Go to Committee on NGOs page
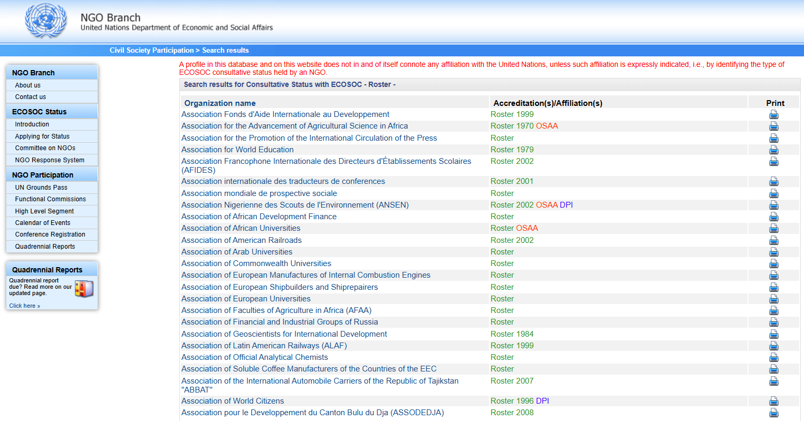This screenshot has width=804, height=421. click(45, 148)
